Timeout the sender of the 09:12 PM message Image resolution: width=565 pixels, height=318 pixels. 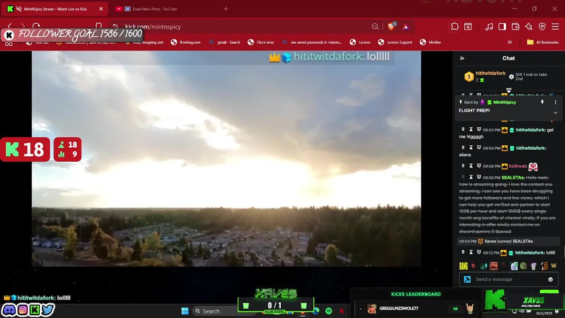tap(471, 252)
